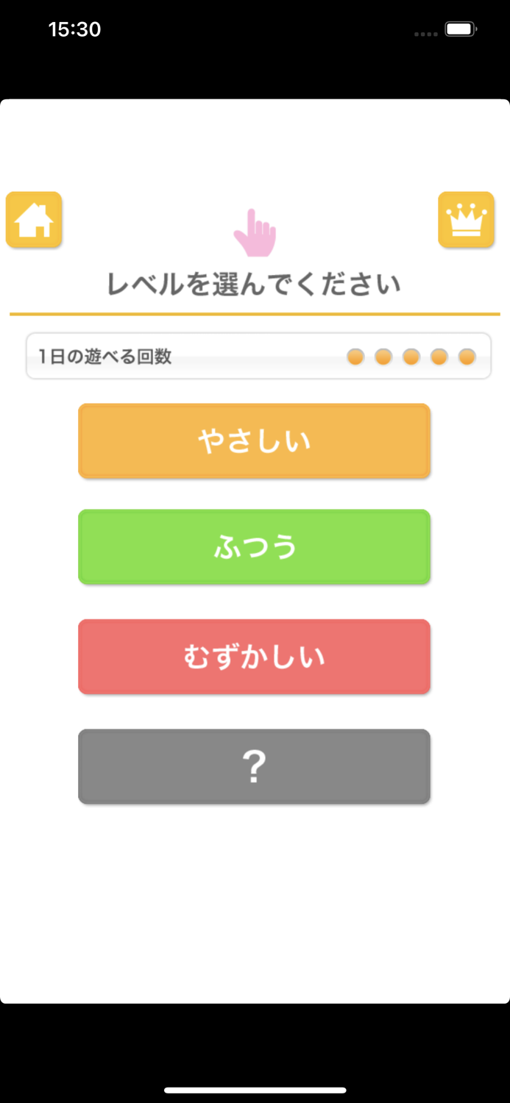510x1103 pixels.
Task: Click the house inside the yellow button
Action: 34,220
